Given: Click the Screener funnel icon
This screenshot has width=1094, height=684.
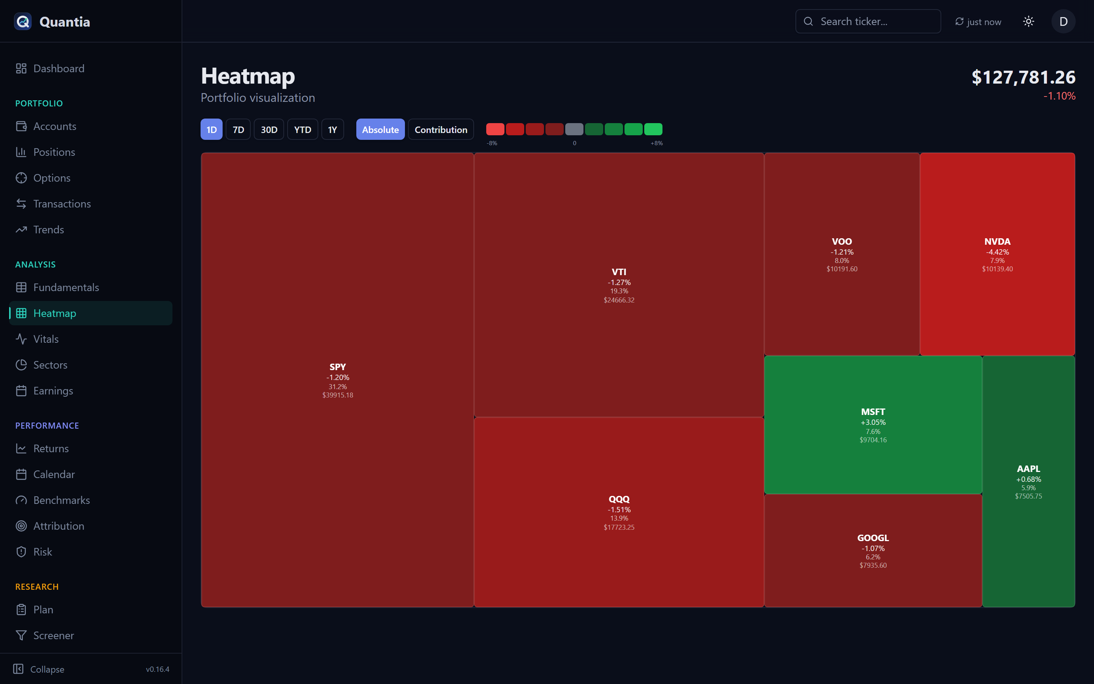Looking at the screenshot, I should 21,635.
